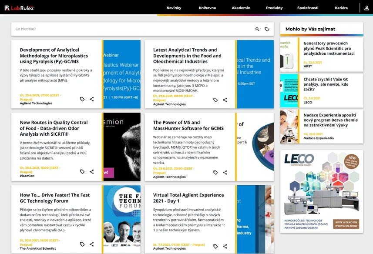The width and height of the screenshot is (373, 254).
Task: Open the Knihovna menu
Action: (207, 8)
